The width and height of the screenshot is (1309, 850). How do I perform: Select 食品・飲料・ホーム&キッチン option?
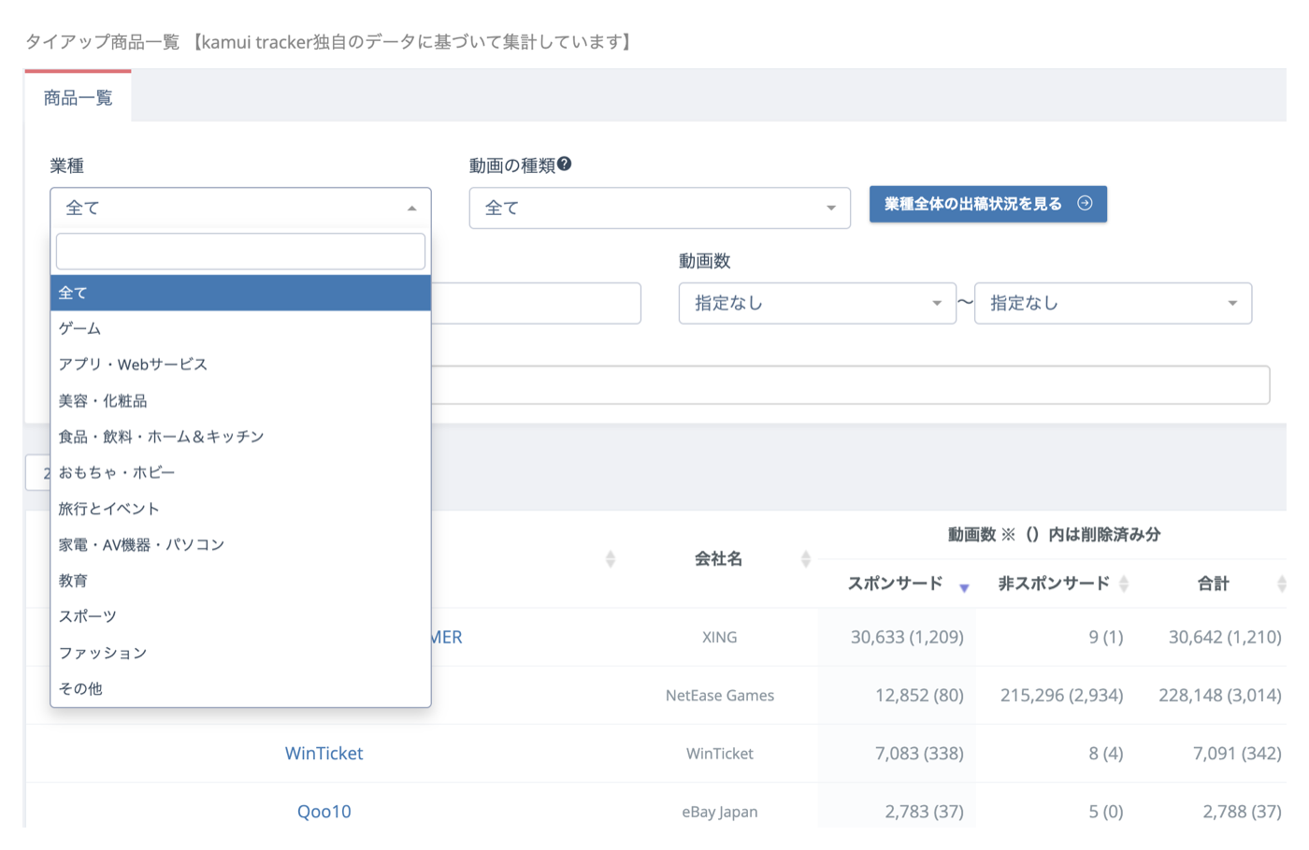240,437
